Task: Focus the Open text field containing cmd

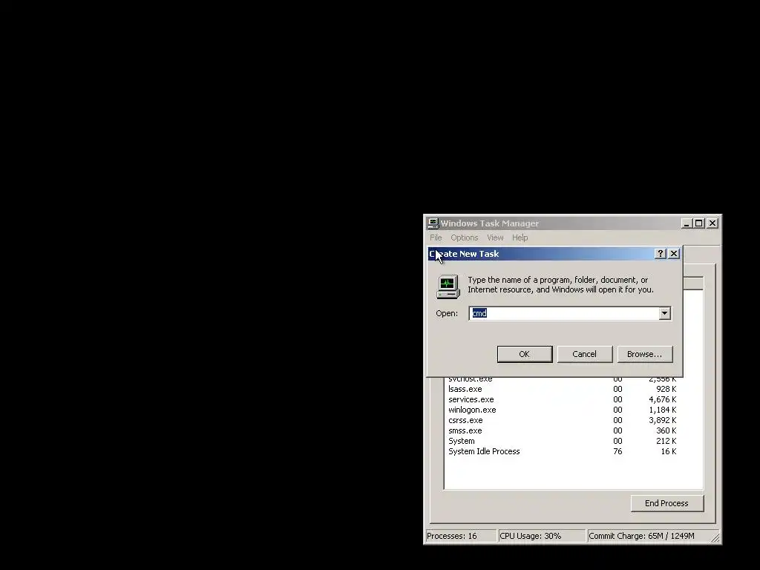Action: 564,313
